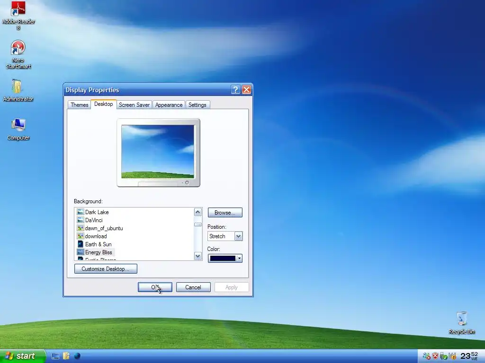Click the dawn_of_ubuntu file icon in list
485x363 pixels.
pyautogui.click(x=81, y=228)
